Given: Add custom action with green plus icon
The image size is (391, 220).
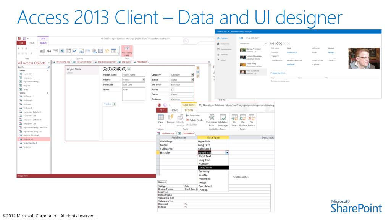Looking at the screenshot, I should 129,69.
